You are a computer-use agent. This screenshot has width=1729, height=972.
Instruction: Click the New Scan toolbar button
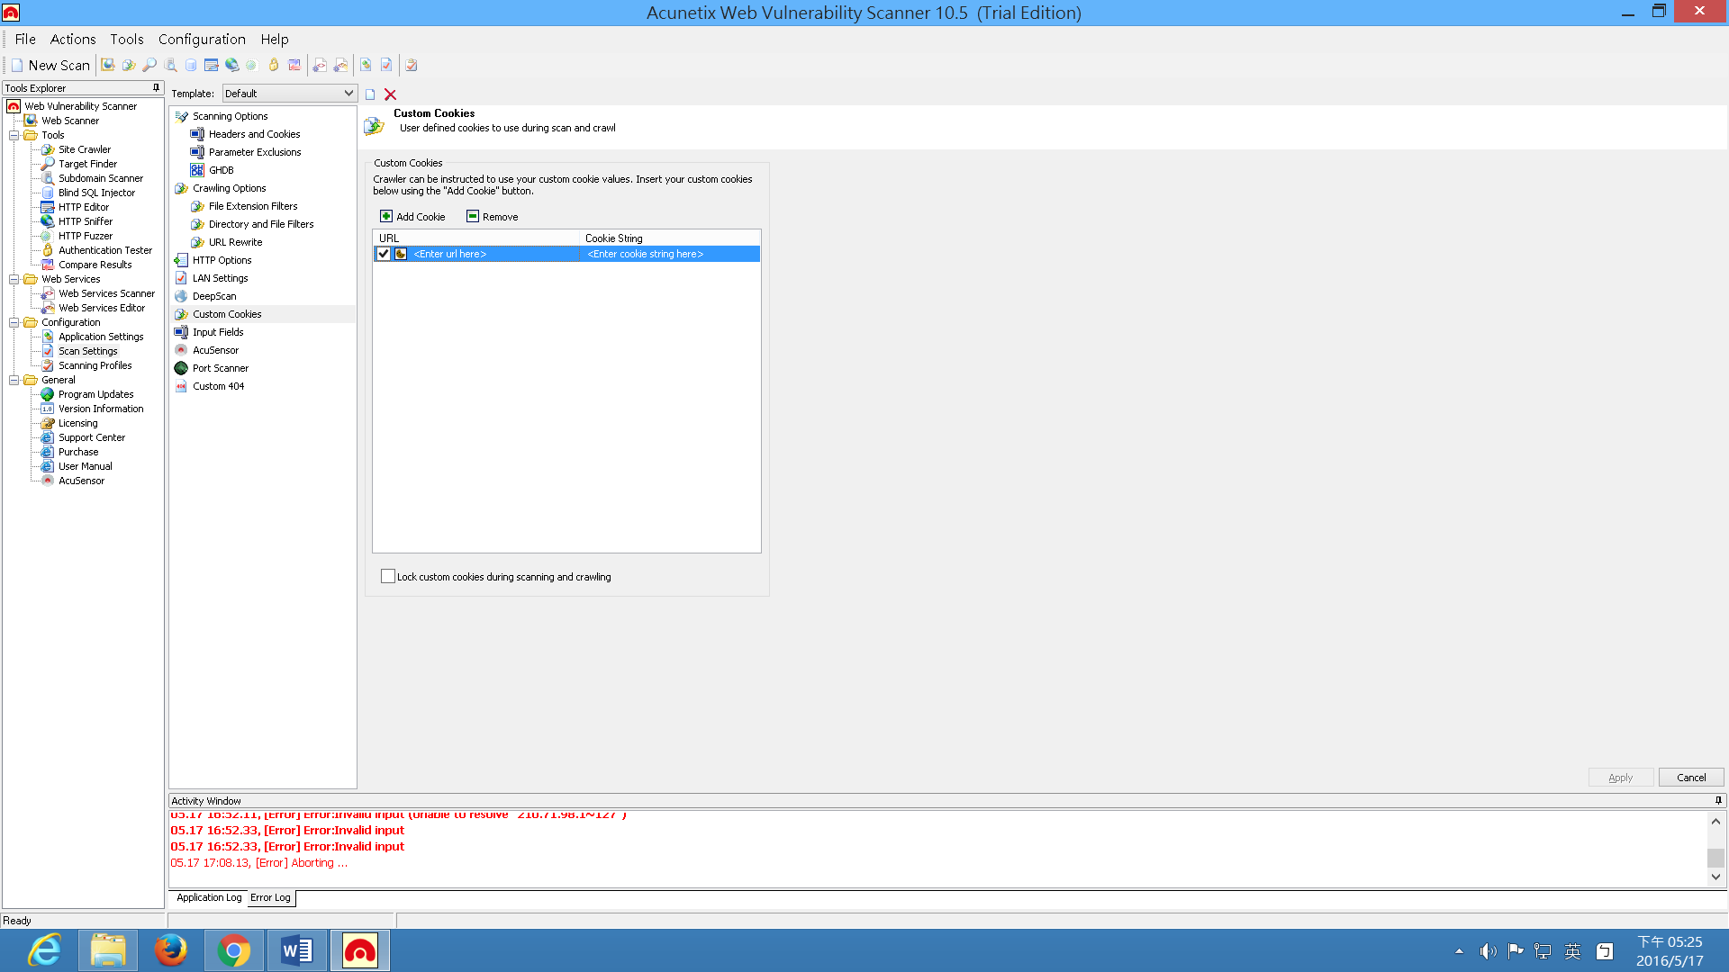point(50,65)
